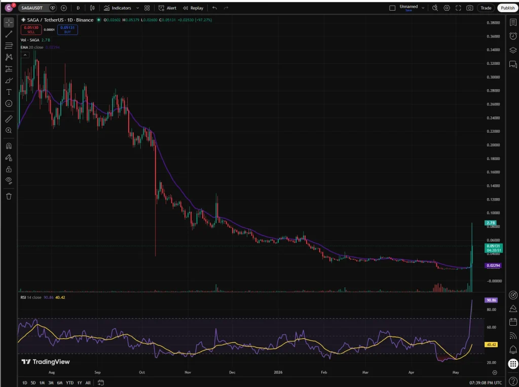Toggle stay in drawing mode
The width and height of the screenshot is (519, 387).
(x=9, y=158)
